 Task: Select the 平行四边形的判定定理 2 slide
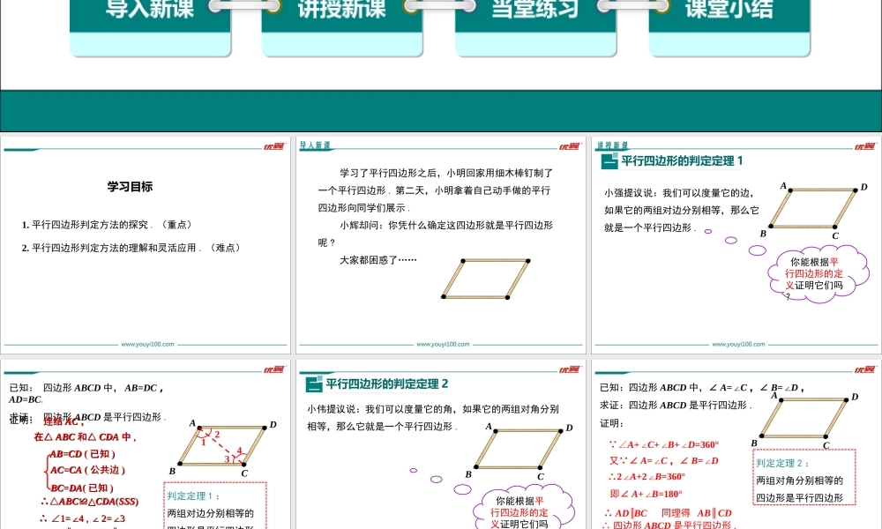click(x=440, y=444)
